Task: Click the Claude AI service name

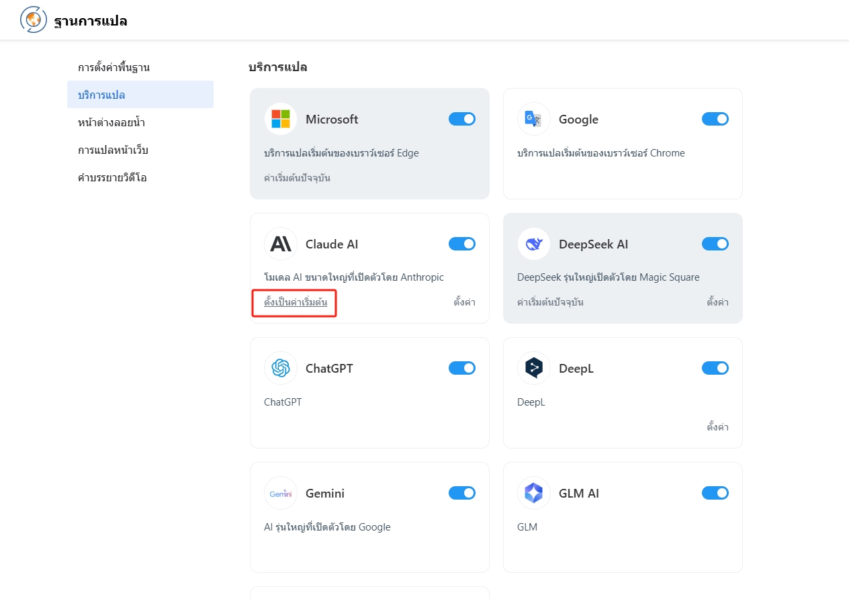Action: (x=332, y=244)
